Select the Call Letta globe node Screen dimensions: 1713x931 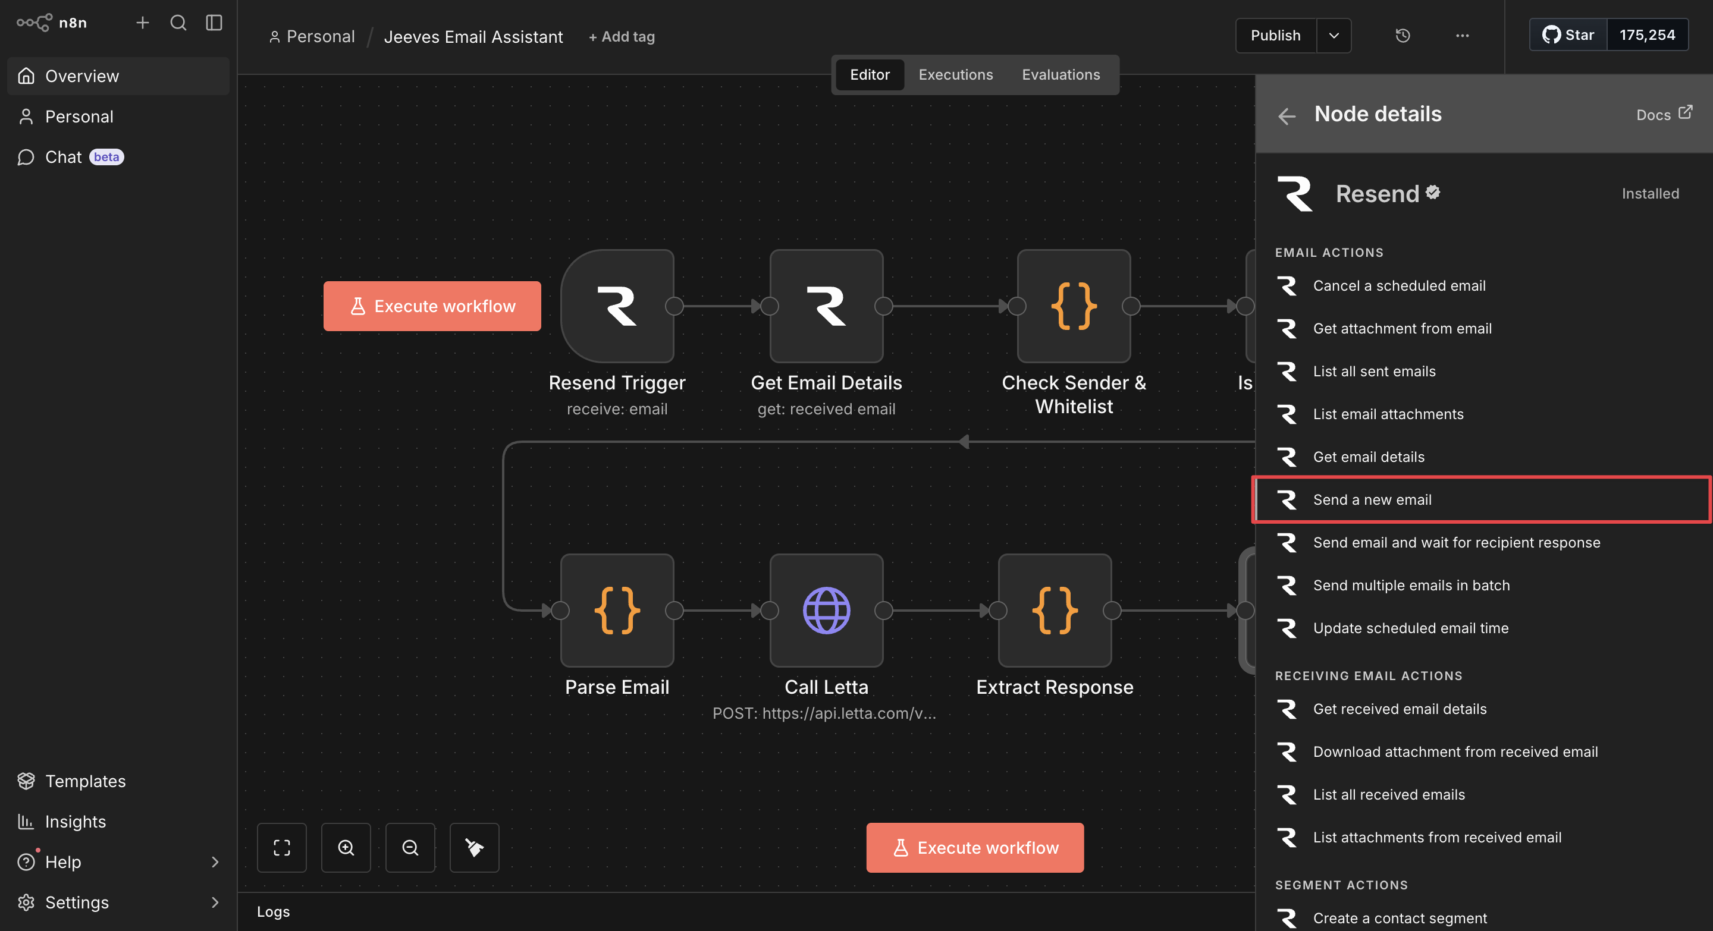(x=826, y=610)
